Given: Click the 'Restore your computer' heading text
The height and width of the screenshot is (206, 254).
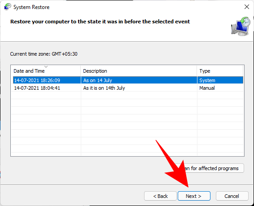Looking at the screenshot, I should click(100, 22).
